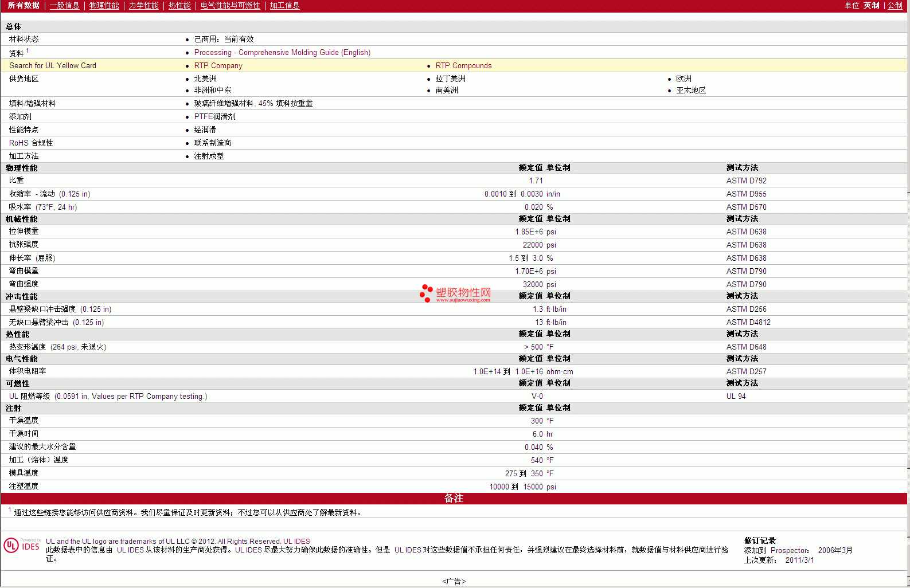The image size is (910, 588).
Task: Click the RTP Company yellow card link
Action: pyautogui.click(x=218, y=66)
